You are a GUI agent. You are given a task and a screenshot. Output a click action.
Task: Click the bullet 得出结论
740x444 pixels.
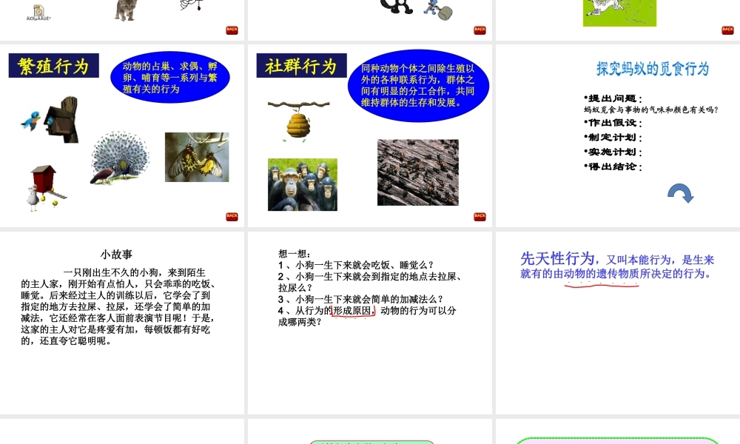pos(613,167)
